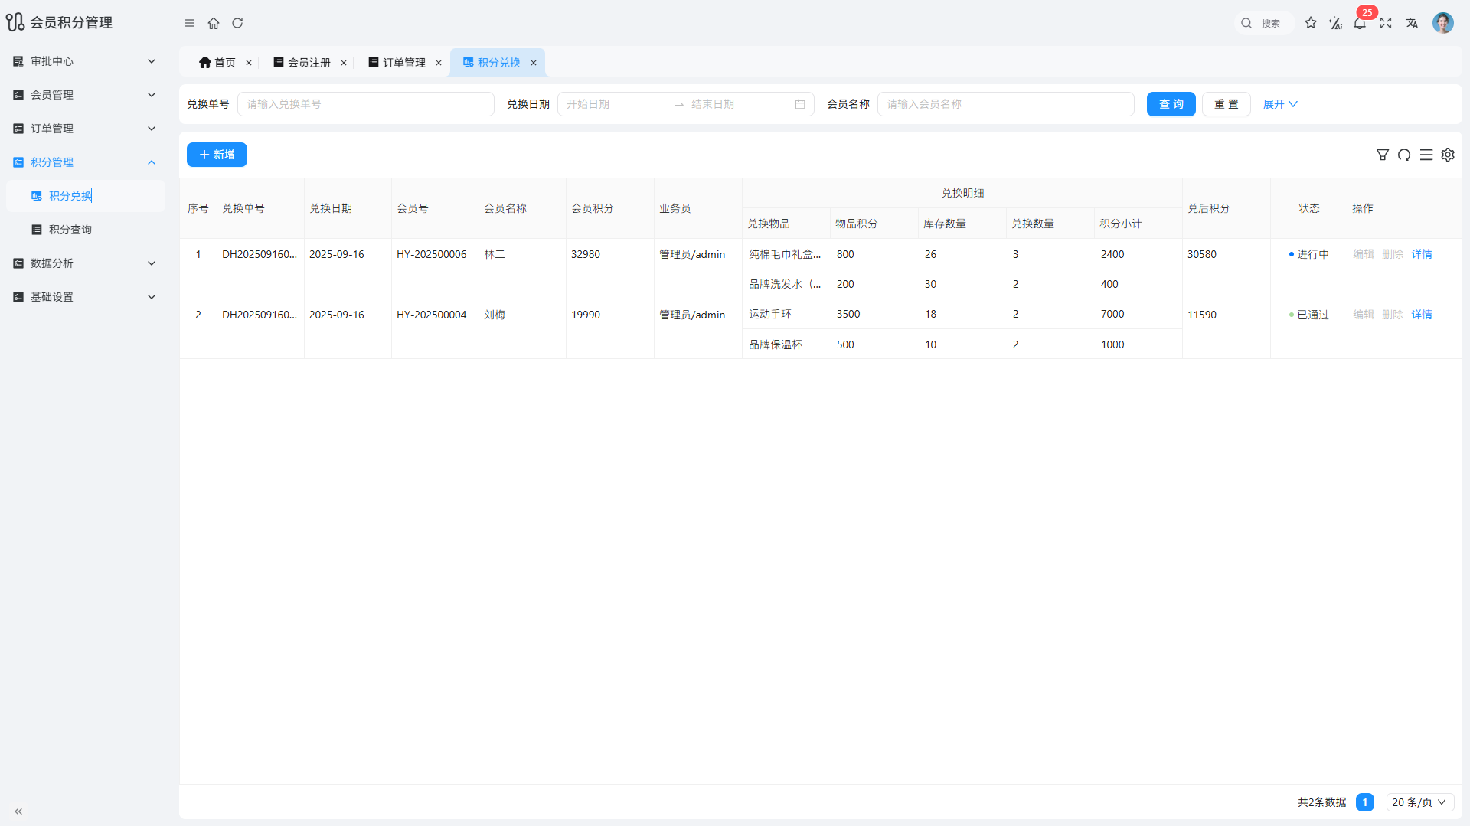Screen dimensions: 1470x826
Task: Expand more search filters with 展开
Action: point(1279,104)
